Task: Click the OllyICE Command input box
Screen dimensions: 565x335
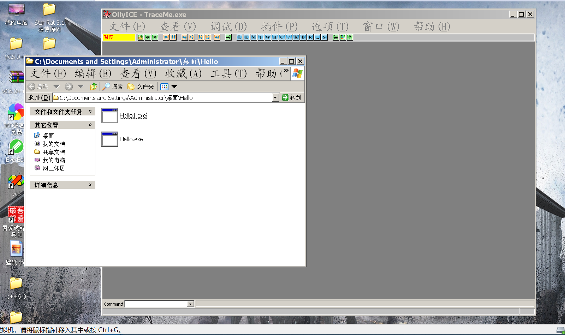Action: 156,304
